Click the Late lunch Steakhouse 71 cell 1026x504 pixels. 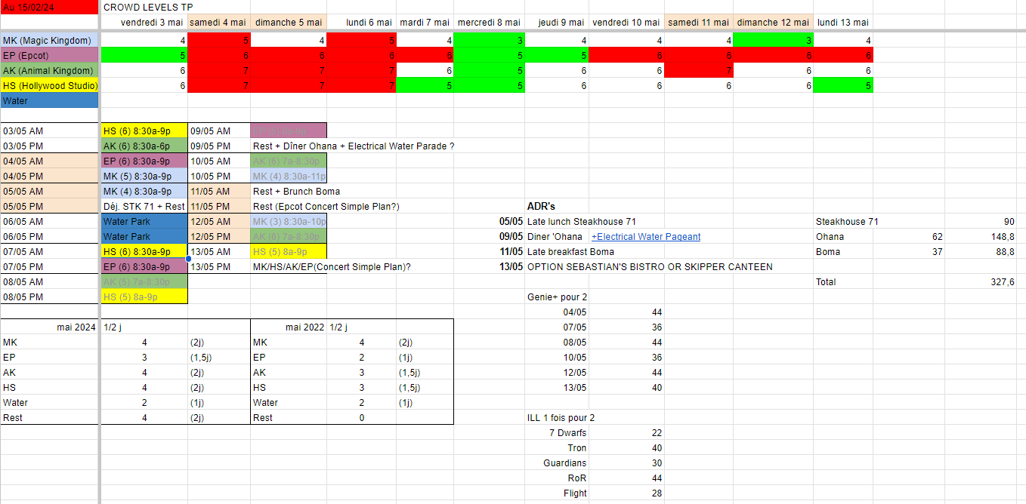click(581, 222)
